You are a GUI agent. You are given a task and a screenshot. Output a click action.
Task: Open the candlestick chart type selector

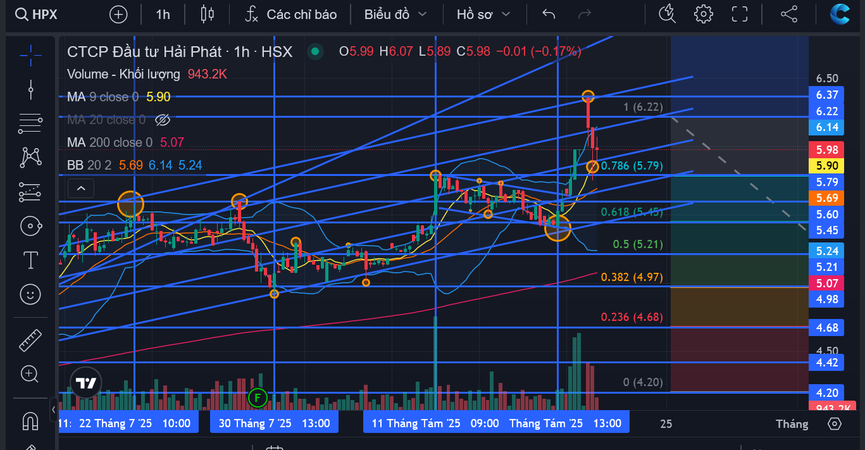[x=207, y=14]
